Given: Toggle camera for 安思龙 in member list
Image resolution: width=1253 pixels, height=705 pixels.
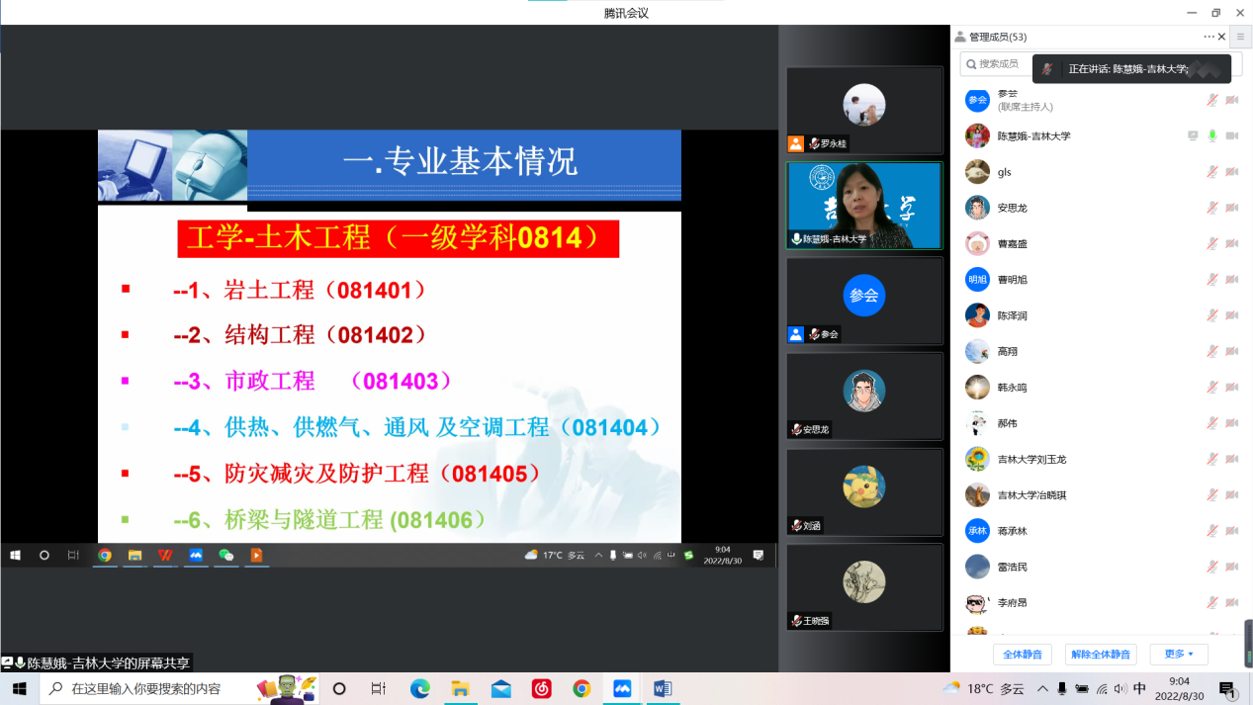Looking at the screenshot, I should pos(1232,208).
